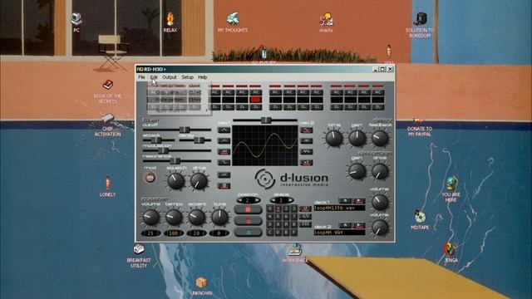Click the tempo knob
The image size is (532, 299).
[174, 217]
